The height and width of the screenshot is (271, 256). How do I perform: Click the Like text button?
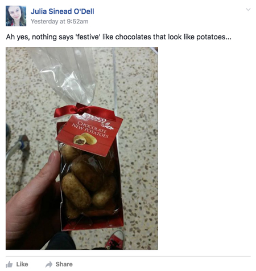coord(22,264)
